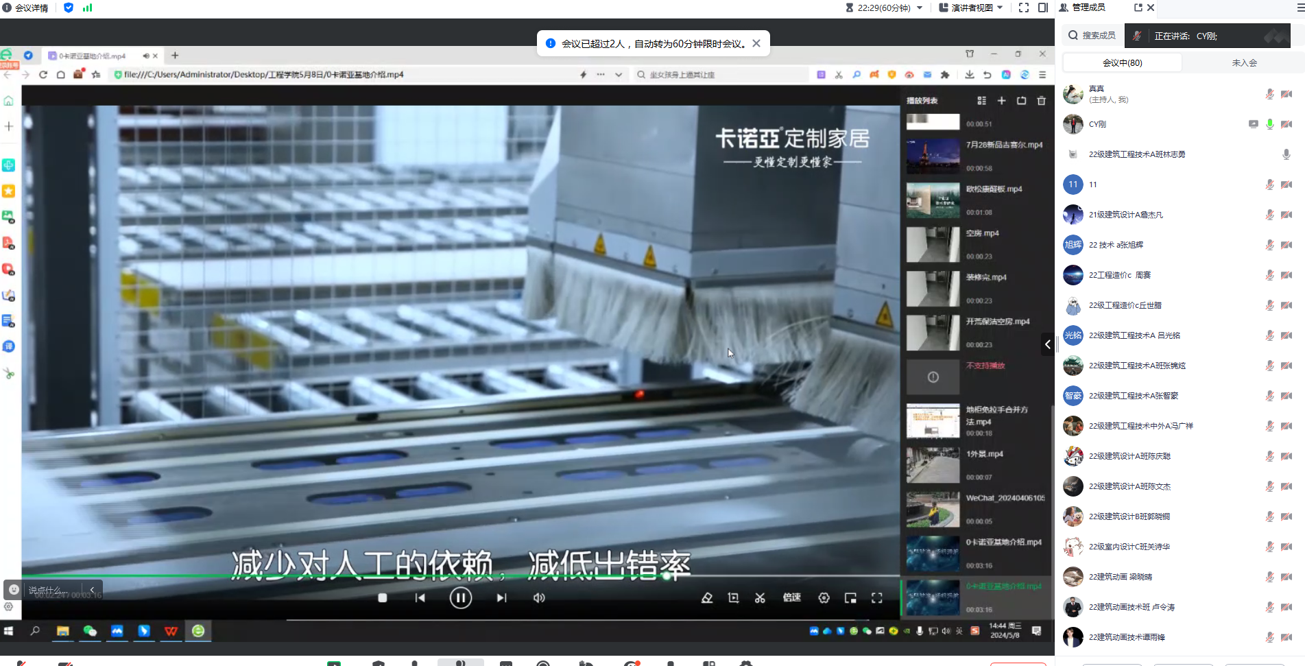The image size is (1305, 666).
Task: Open a new browser tab
Action: 175,56
